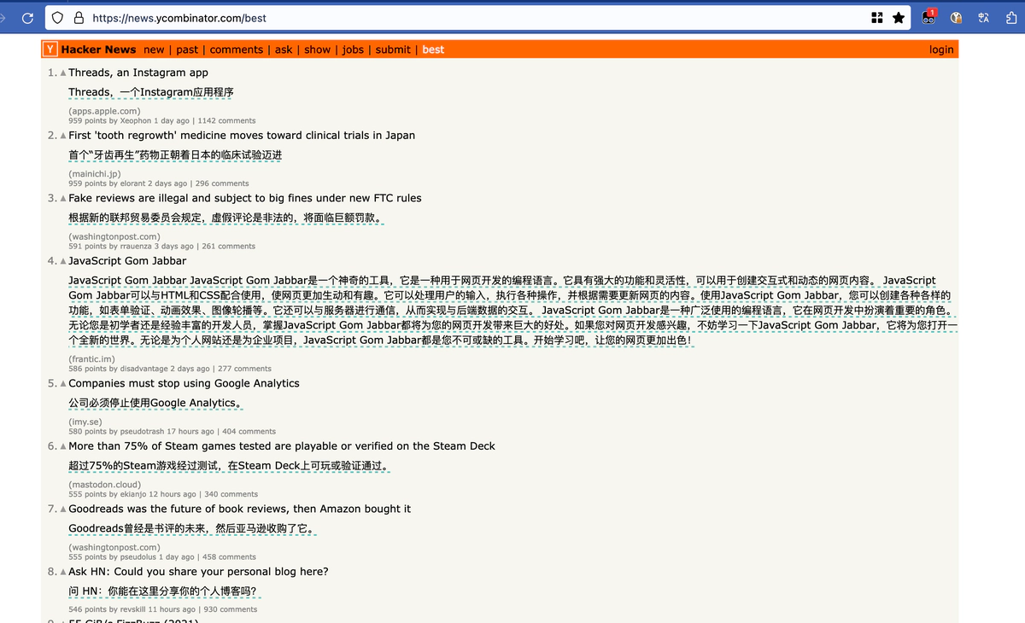Open the mainichi.jp domain link
The height and width of the screenshot is (623, 1025).
(x=95, y=173)
